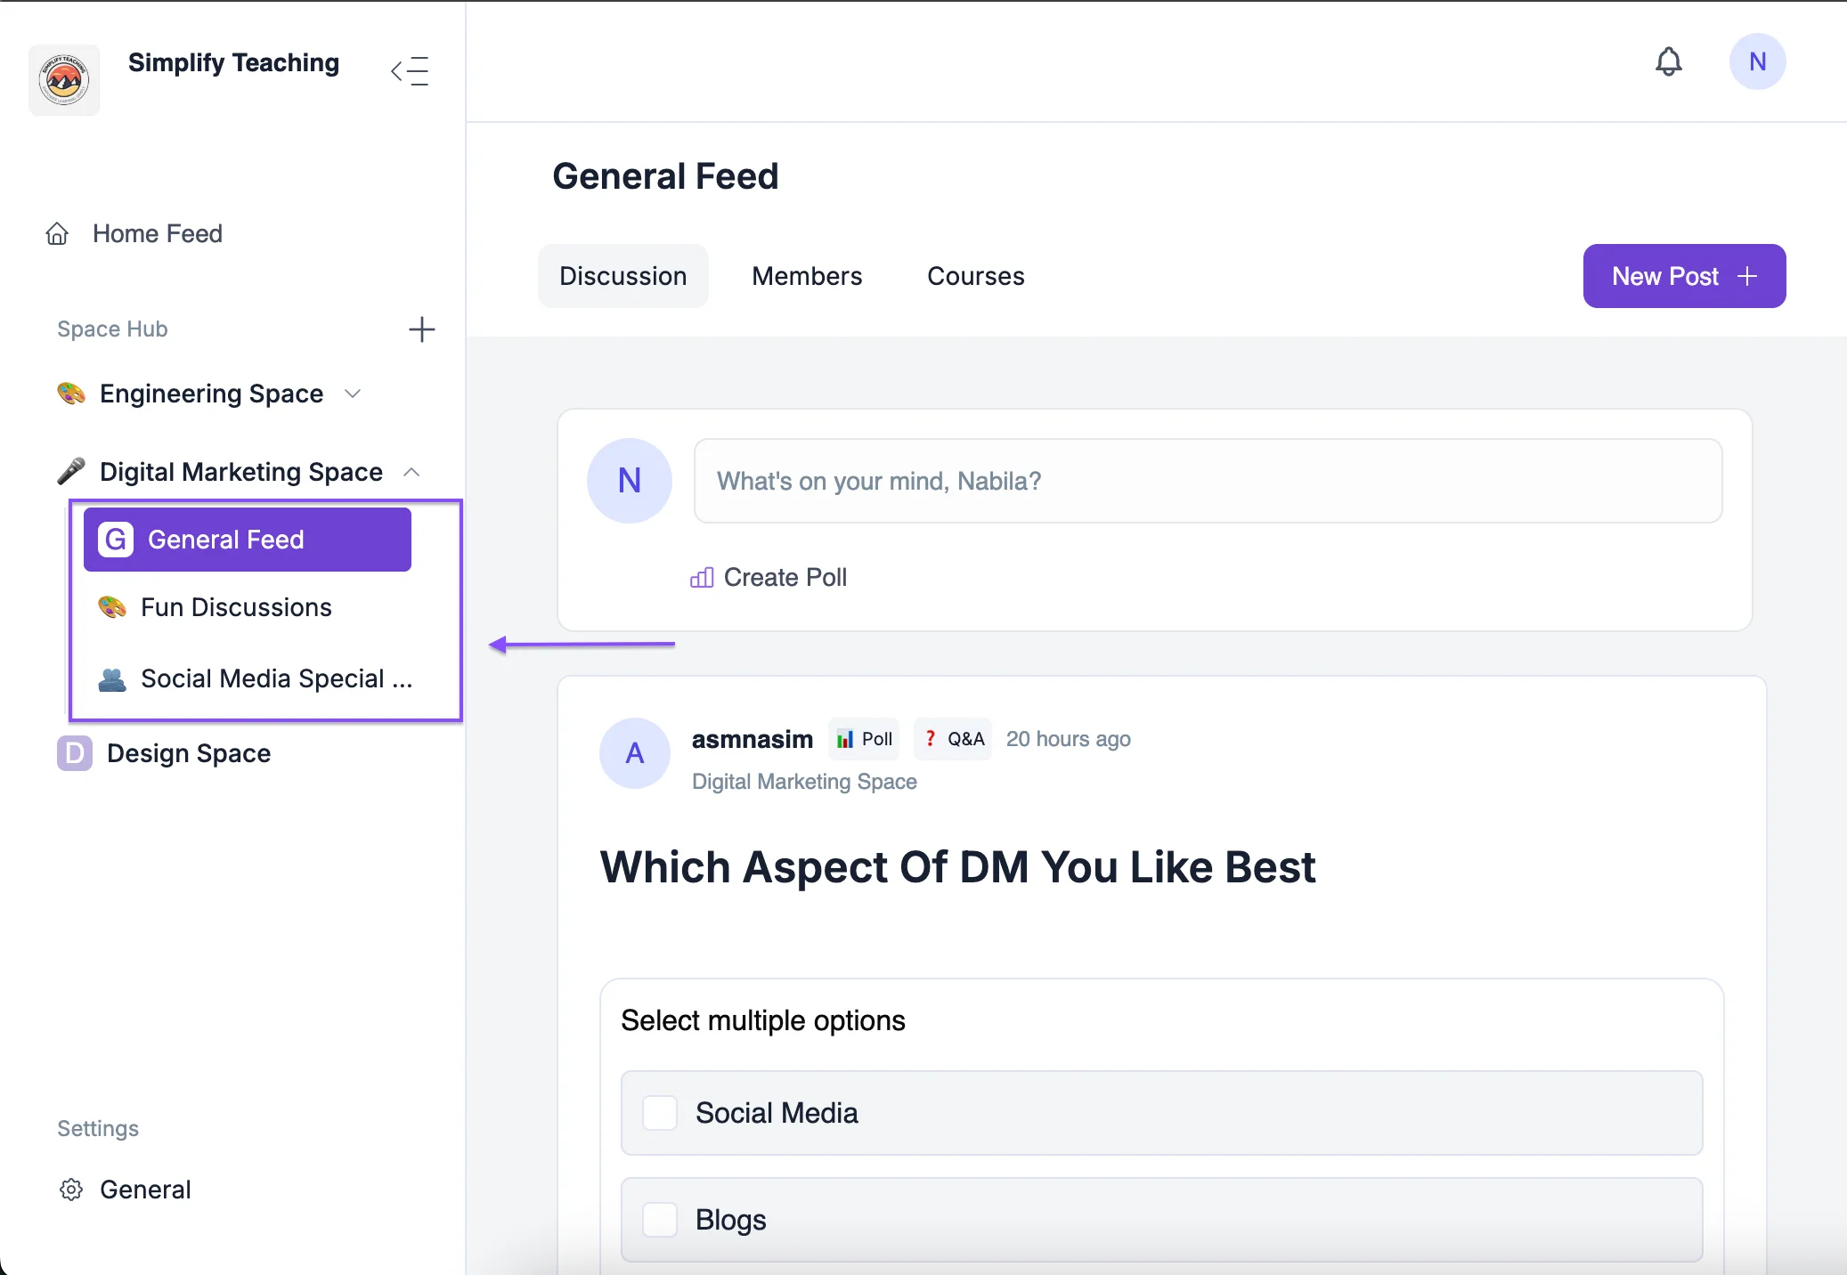Click the Home Feed house icon
This screenshot has width=1847, height=1275.
pyautogui.click(x=57, y=233)
